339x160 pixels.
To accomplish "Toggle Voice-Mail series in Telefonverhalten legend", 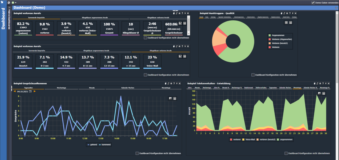I will [248, 139].
